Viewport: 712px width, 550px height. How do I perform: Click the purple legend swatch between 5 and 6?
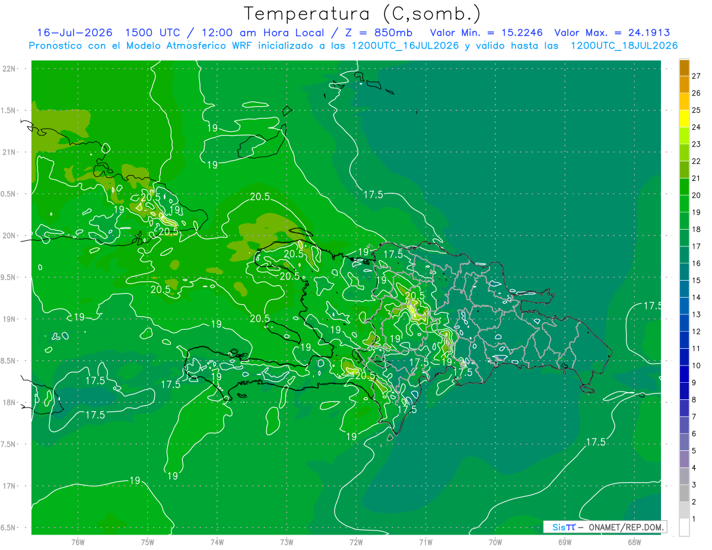pos(684,443)
